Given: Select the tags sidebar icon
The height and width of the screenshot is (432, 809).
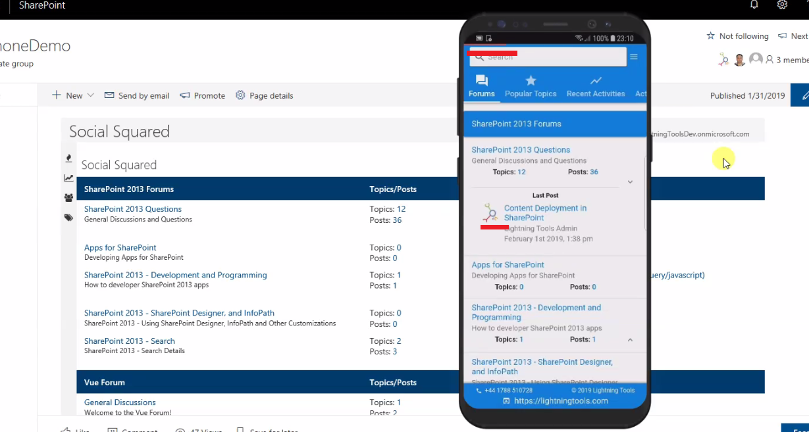Looking at the screenshot, I should 68,217.
